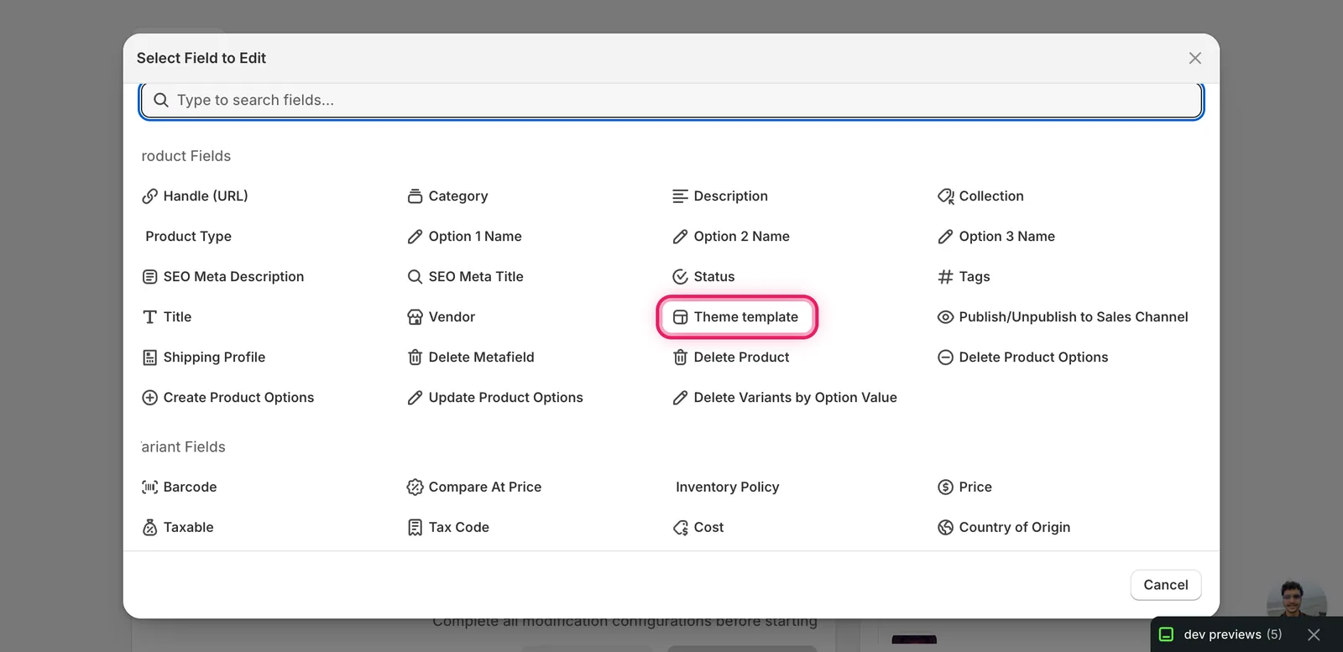Screen dimensions: 1343x652
Task: Click the Description lines icon
Action: coord(680,196)
